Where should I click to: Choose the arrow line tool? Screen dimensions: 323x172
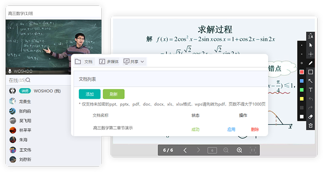click(310, 81)
